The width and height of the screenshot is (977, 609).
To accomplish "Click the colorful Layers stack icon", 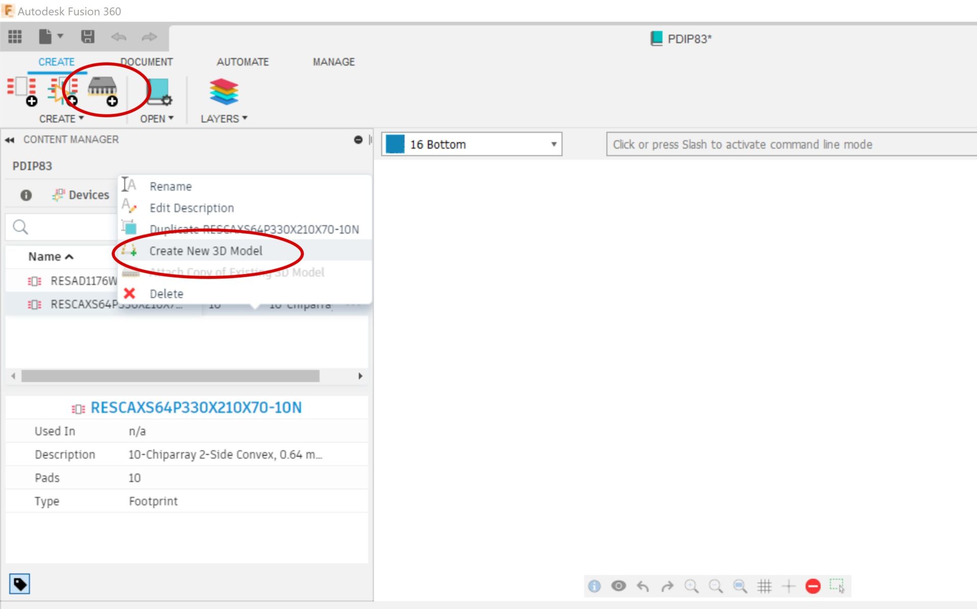I will pyautogui.click(x=223, y=92).
